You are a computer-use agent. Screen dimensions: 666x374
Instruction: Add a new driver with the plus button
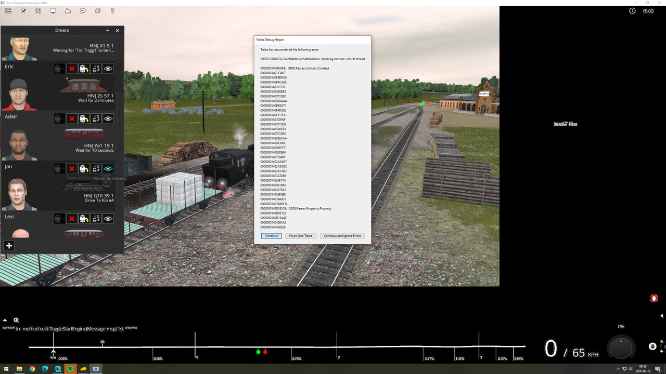[9, 245]
